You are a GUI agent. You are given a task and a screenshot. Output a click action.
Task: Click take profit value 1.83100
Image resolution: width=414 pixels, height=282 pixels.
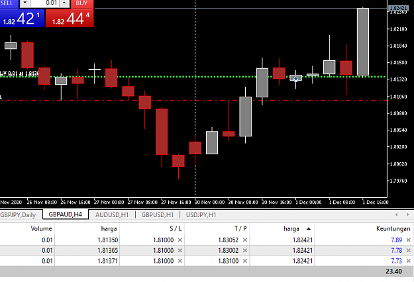pyautogui.click(x=228, y=261)
